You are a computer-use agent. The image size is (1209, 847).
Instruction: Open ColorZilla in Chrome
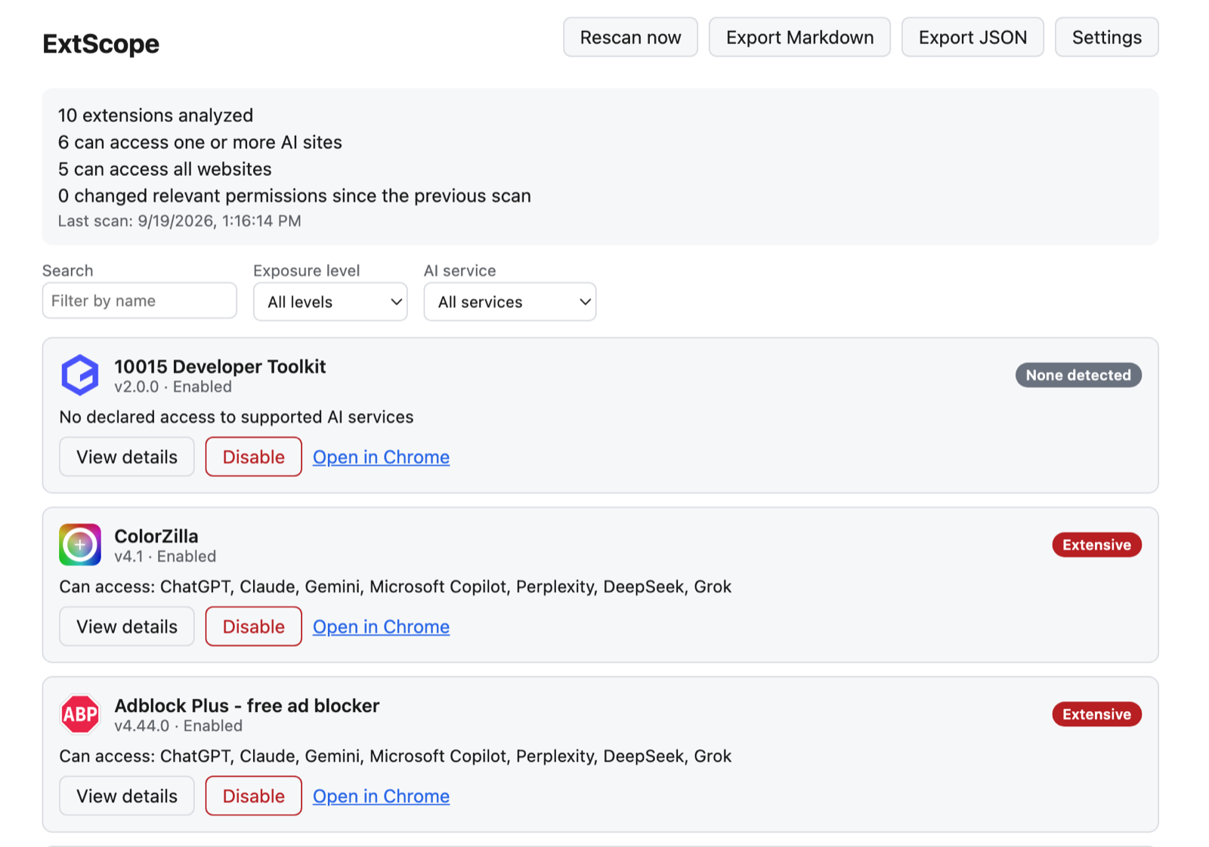tap(382, 627)
